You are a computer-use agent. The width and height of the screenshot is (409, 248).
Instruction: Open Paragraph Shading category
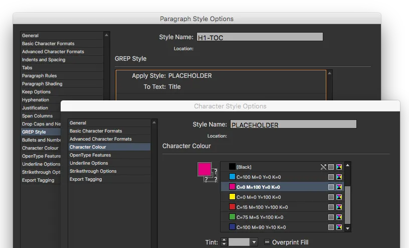coord(62,84)
